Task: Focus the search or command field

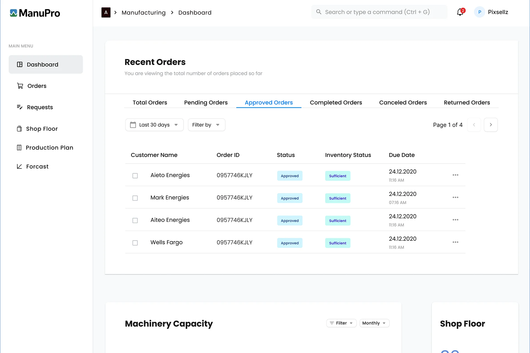Action: pyautogui.click(x=380, y=12)
